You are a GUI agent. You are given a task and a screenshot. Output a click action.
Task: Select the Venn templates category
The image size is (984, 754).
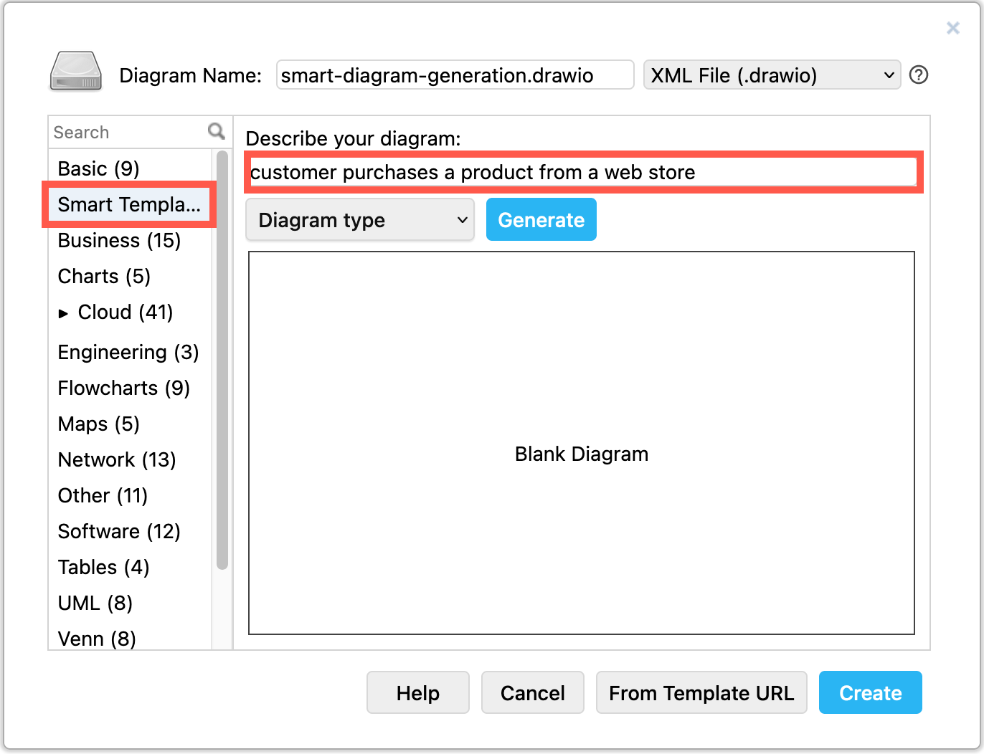point(98,638)
